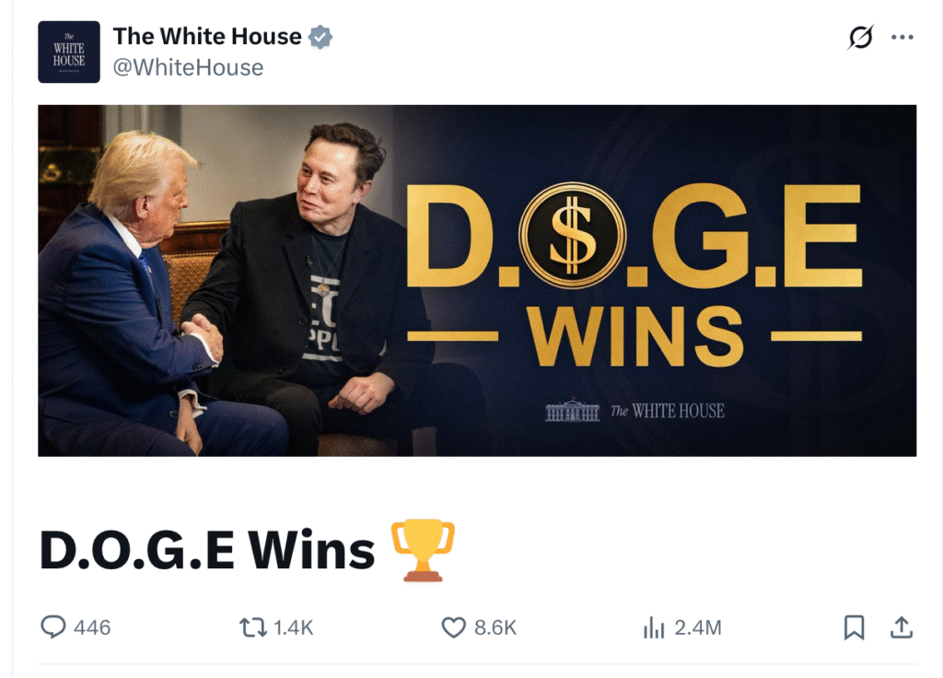Open the D.O.G.E Wins banner image
This screenshot has height=678, width=943.
point(477,280)
